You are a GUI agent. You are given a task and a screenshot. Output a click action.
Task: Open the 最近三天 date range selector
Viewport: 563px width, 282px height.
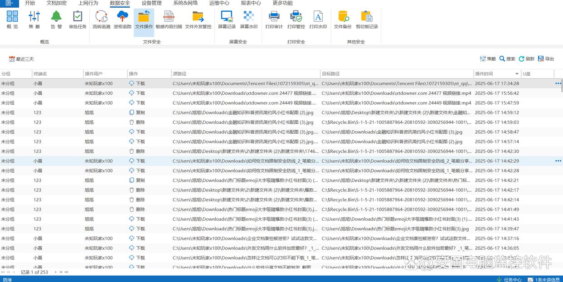[x=21, y=59]
